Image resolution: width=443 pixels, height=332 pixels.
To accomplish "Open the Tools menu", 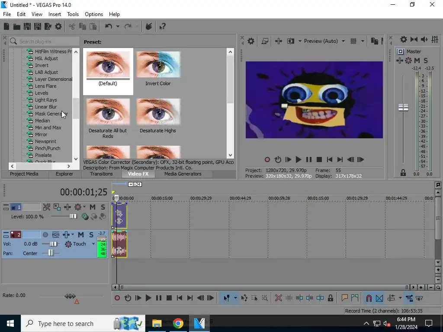I will tap(73, 14).
